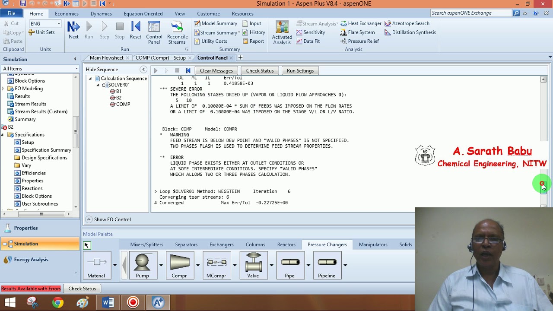Select Design Specifications in the tree
This screenshot has width=553, height=311.
coord(44,158)
